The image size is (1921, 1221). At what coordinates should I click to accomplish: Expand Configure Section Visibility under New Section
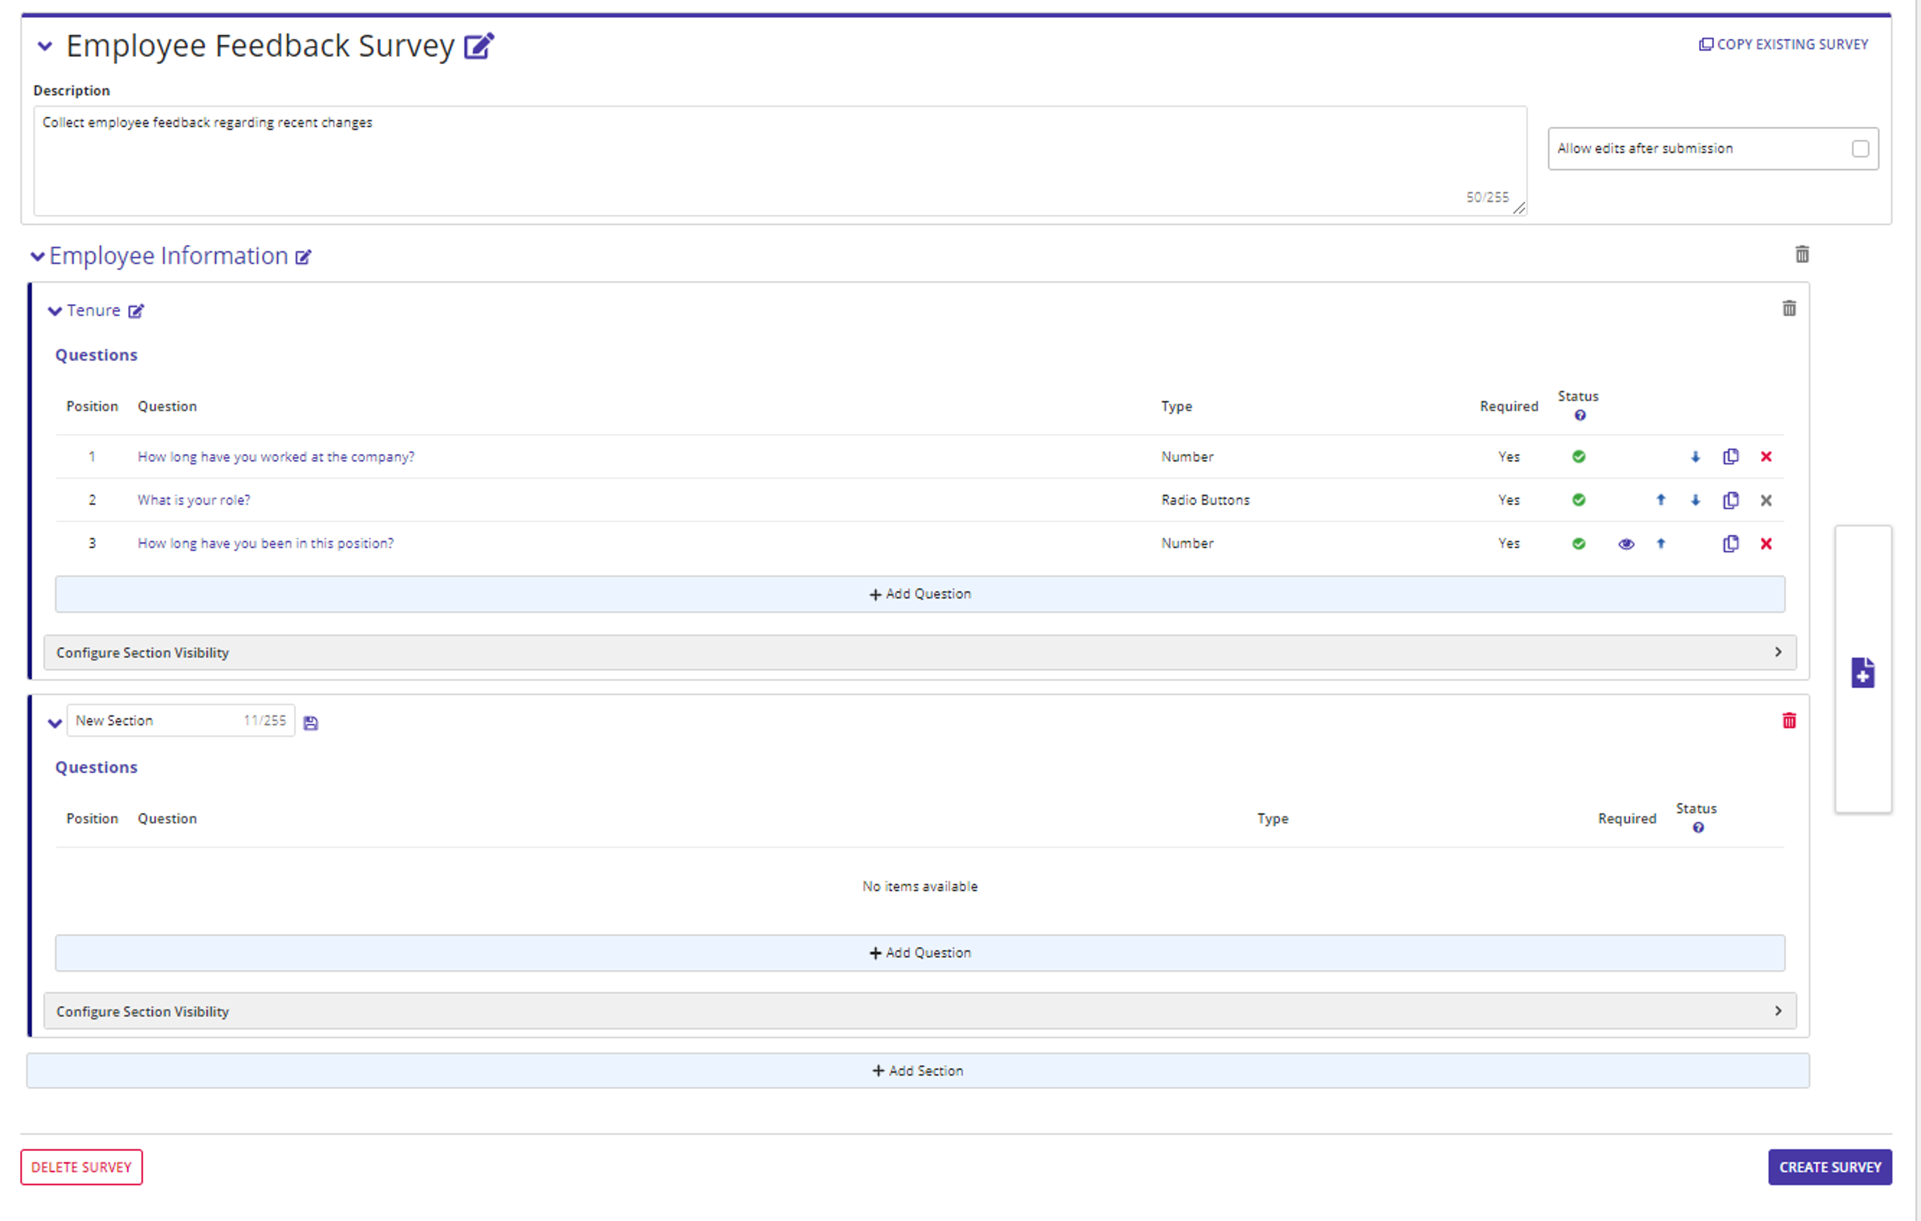pyautogui.click(x=920, y=1011)
